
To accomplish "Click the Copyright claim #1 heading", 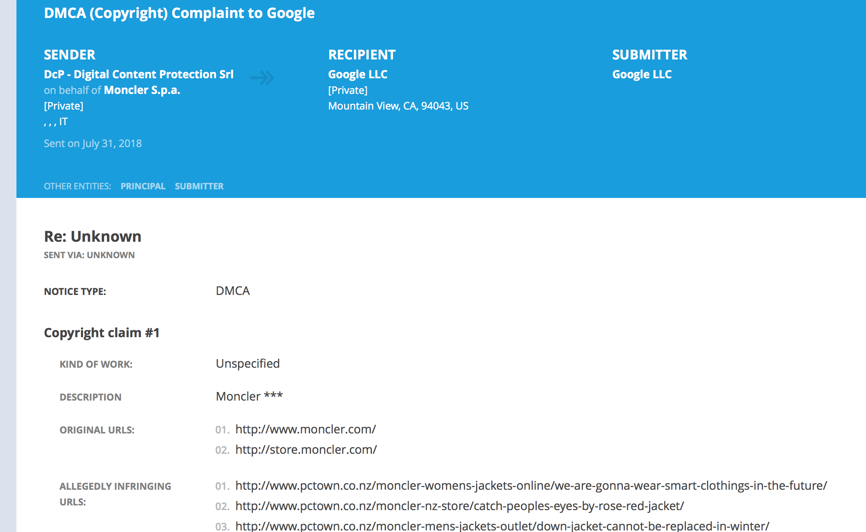I will pos(101,333).
